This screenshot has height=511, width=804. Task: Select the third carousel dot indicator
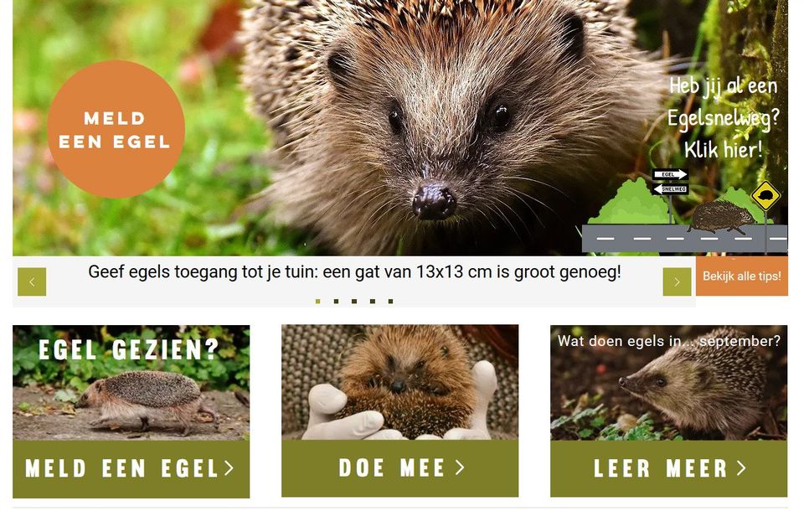[x=354, y=302]
